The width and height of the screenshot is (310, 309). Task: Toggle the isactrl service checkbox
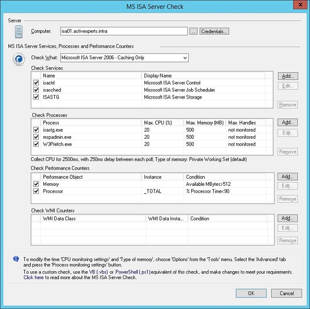point(36,83)
